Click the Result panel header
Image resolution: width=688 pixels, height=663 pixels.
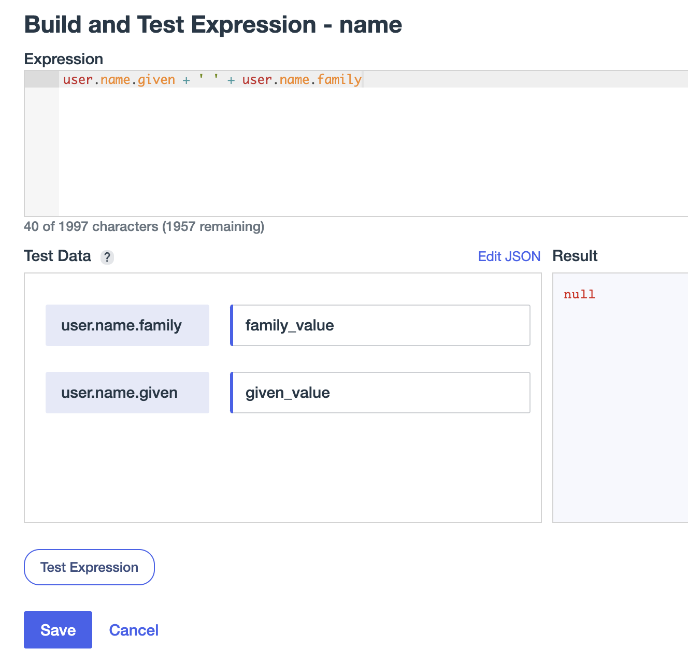575,255
